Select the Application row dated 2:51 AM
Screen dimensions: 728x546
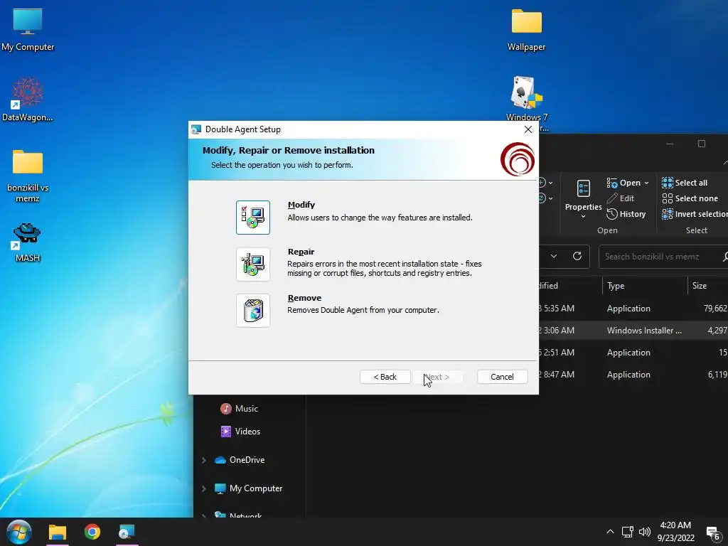point(633,353)
